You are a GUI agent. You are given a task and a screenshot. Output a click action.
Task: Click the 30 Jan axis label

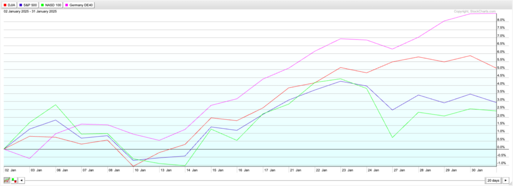pyautogui.click(x=477, y=170)
